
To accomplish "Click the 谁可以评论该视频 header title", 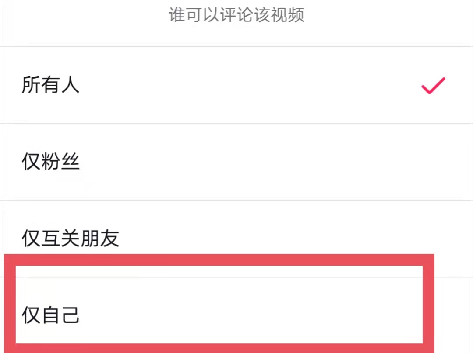I will coord(236,16).
